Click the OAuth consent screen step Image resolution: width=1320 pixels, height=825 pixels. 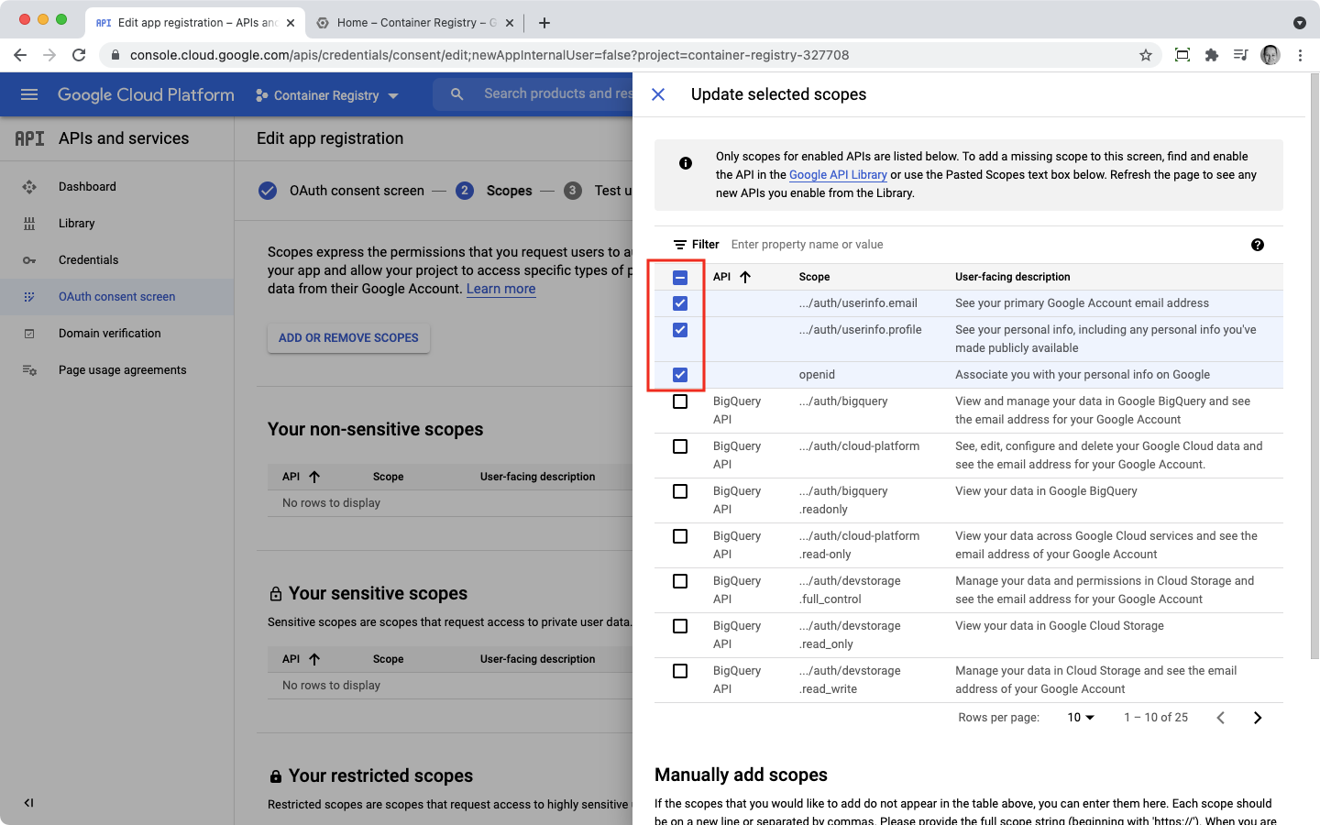[342, 191]
